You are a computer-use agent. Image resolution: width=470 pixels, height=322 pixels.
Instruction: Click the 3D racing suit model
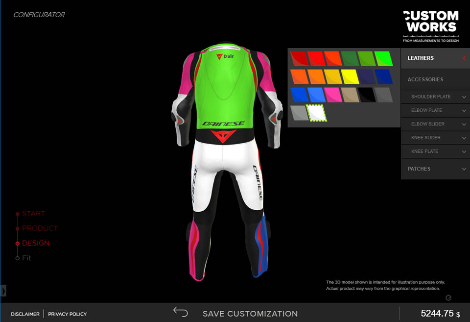point(227,161)
